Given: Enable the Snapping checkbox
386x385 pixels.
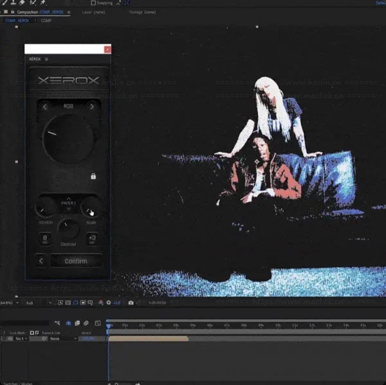Looking at the screenshot, I should click(x=93, y=3).
